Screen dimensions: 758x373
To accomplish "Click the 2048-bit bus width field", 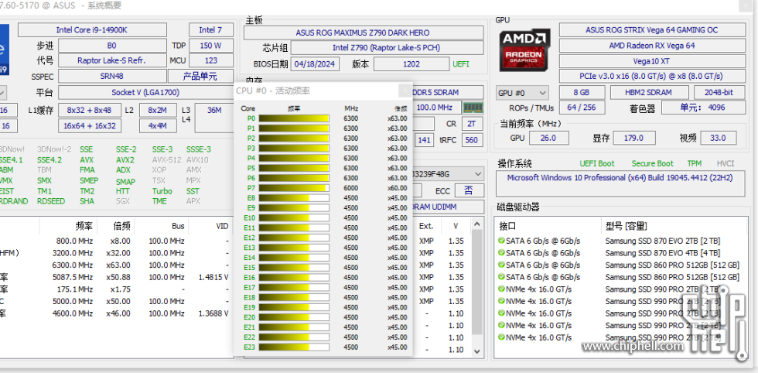I will coord(719,92).
